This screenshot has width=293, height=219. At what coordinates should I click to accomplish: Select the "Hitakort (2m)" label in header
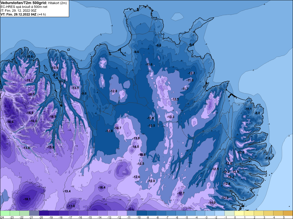pos(57,3)
